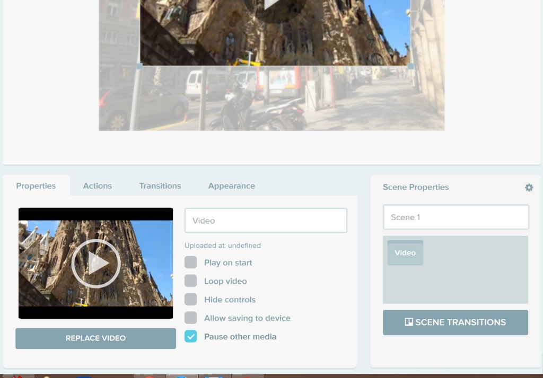This screenshot has height=378, width=543.
Task: Check Allow saving to device
Action: pos(191,318)
